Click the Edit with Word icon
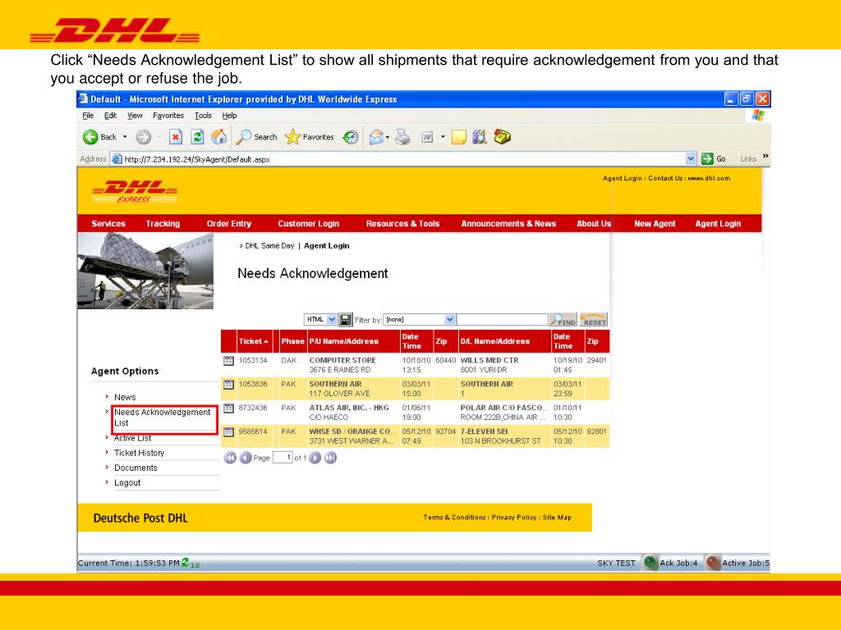Image resolution: width=841 pixels, height=630 pixels. coord(427,137)
